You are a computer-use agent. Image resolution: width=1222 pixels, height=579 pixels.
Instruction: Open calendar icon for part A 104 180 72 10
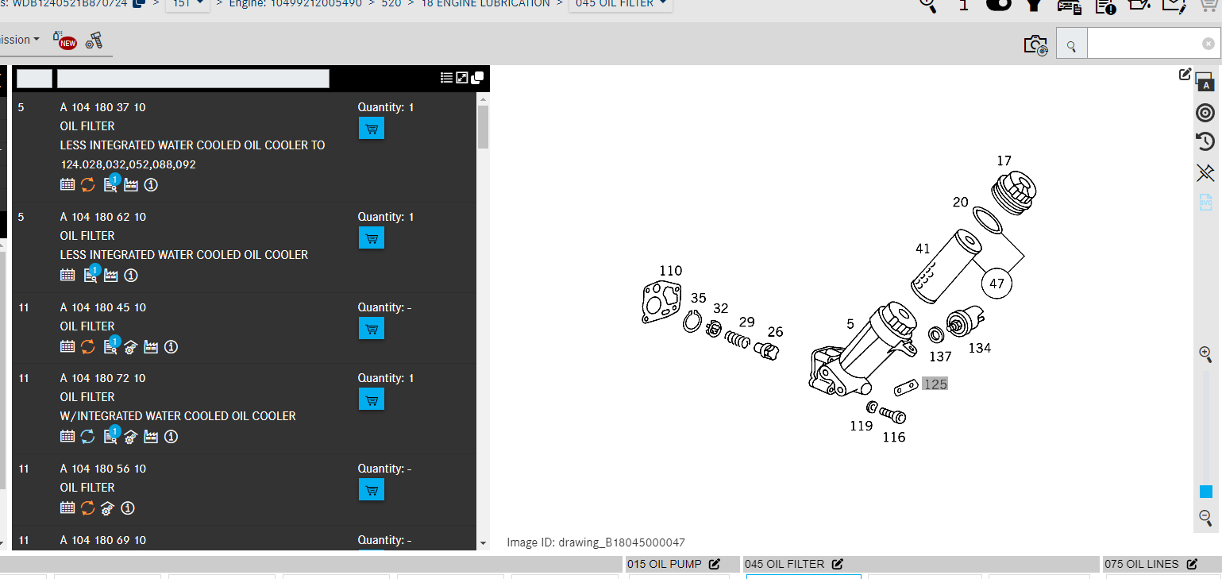click(x=67, y=436)
